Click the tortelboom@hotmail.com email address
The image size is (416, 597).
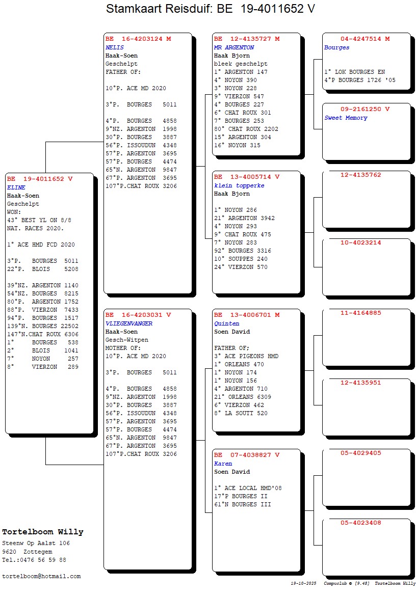tap(41, 576)
